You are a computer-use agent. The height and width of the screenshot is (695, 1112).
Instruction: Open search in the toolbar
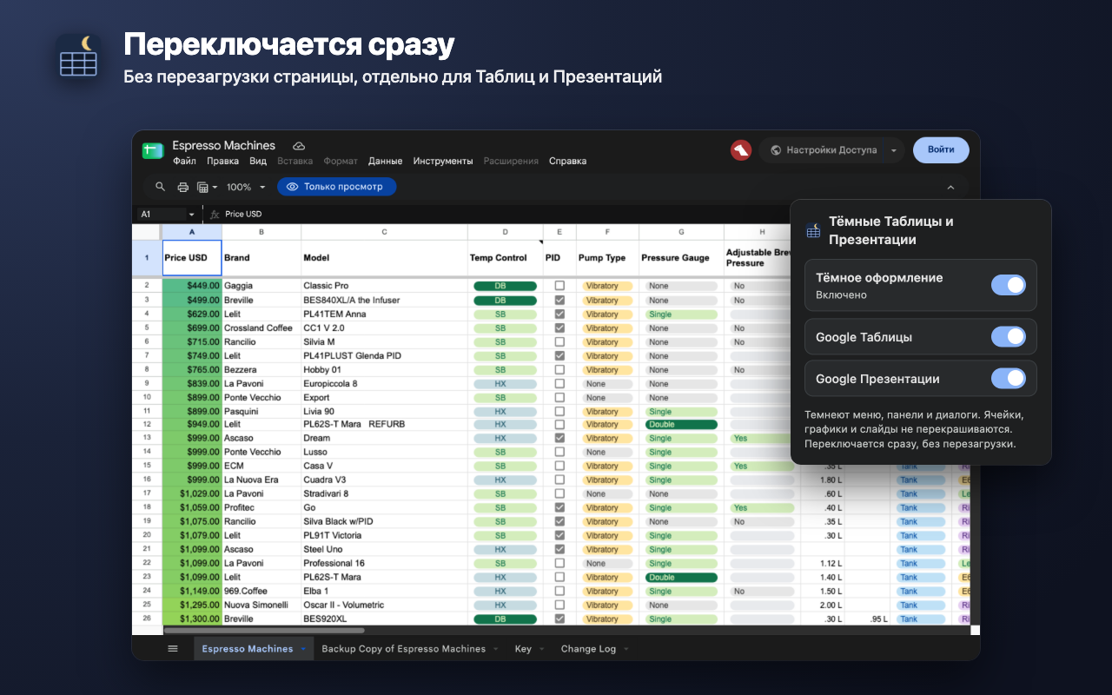[160, 187]
